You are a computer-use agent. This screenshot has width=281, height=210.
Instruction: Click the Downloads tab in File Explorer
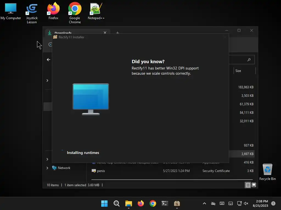77,31
